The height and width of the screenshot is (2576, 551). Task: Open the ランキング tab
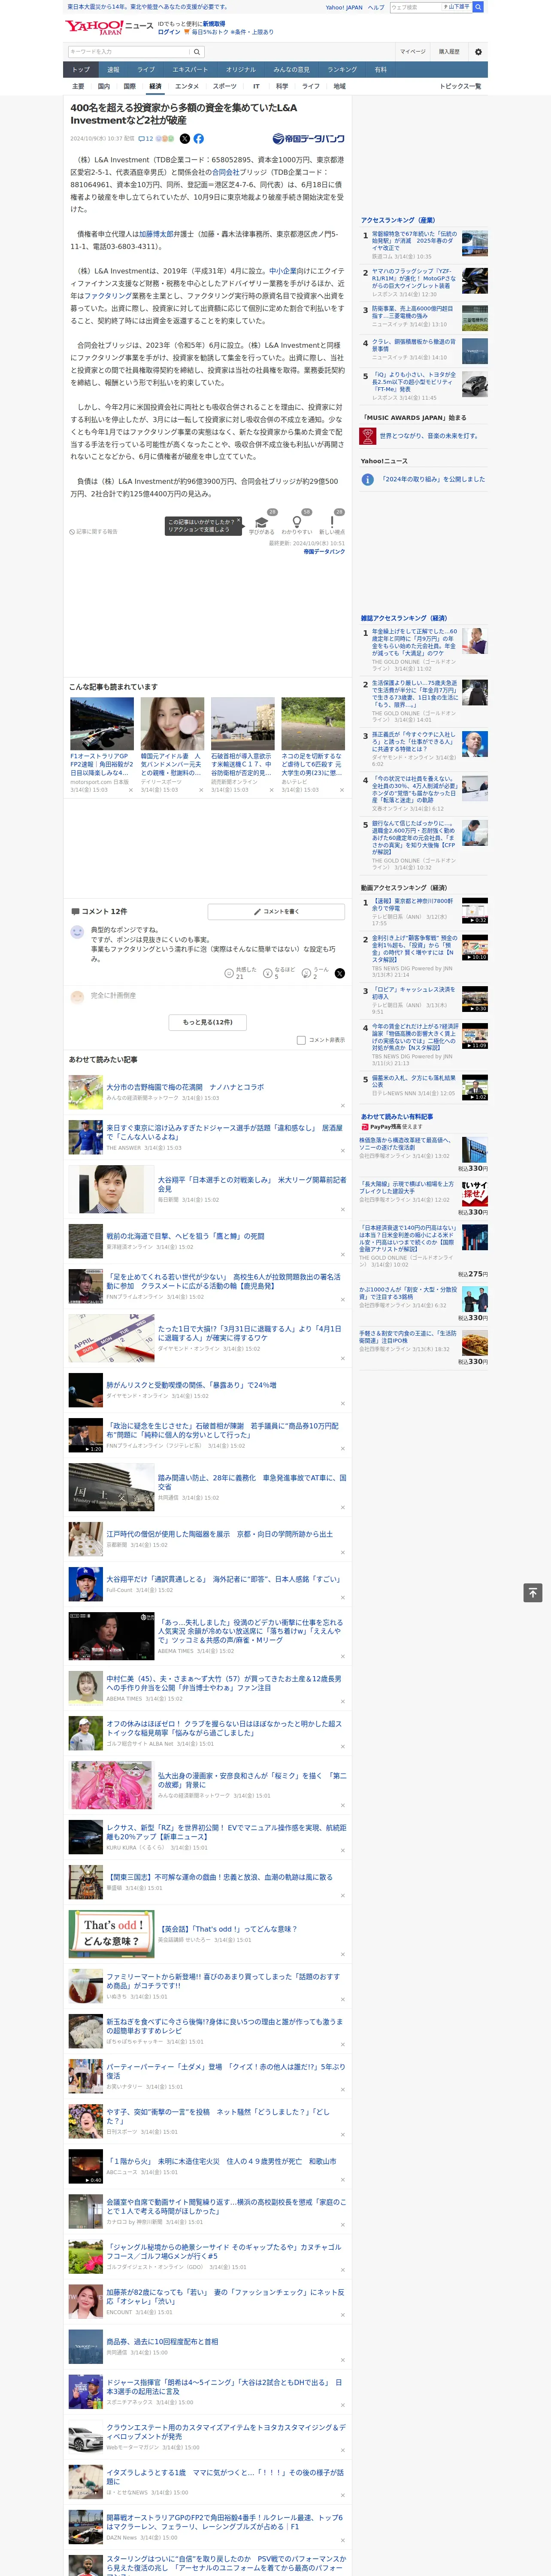tap(342, 70)
